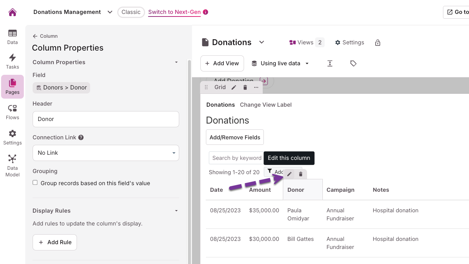Open the Flows section in the sidebar
469x264 pixels.
click(12, 112)
